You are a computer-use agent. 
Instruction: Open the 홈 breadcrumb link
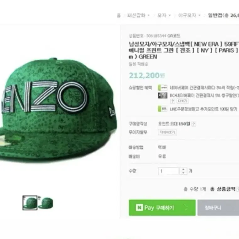coord(119,15)
